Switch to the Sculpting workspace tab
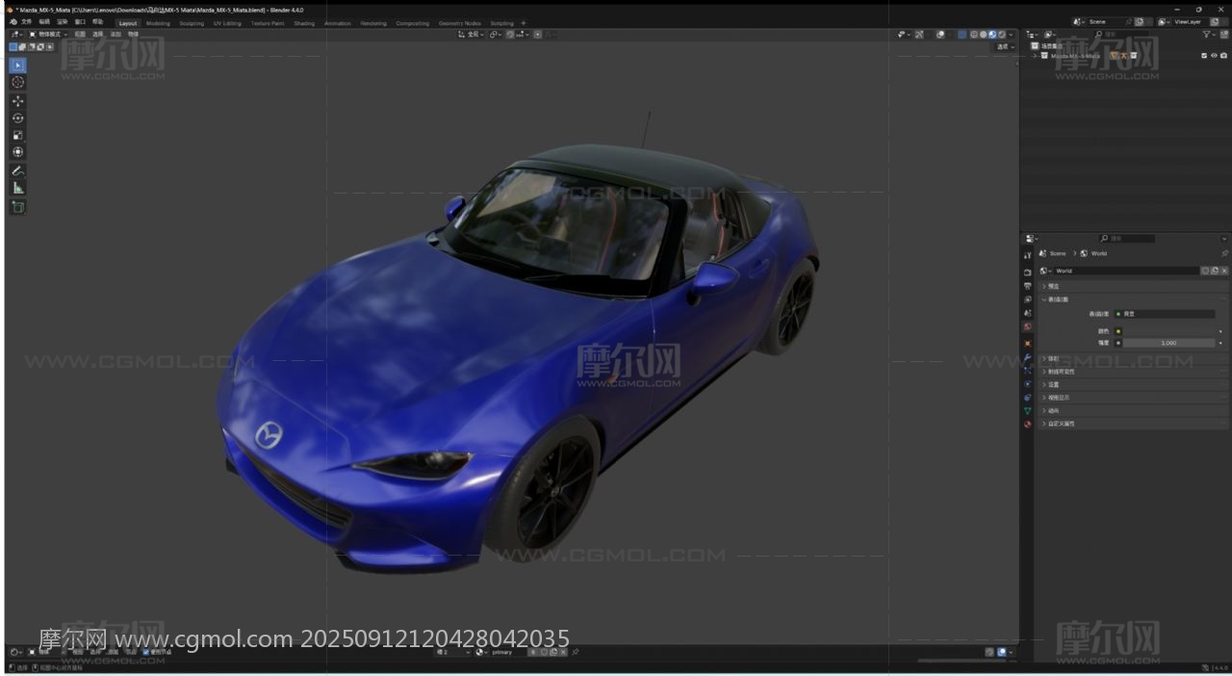The width and height of the screenshot is (1232, 676). [x=192, y=23]
